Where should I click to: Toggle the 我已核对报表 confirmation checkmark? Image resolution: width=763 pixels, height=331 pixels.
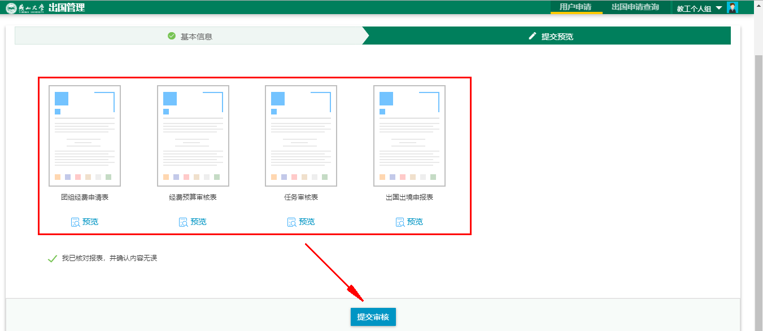[53, 259]
